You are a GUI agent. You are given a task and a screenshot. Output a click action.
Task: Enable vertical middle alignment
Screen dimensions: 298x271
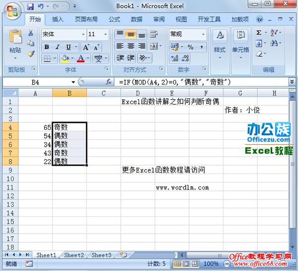(x=131, y=34)
